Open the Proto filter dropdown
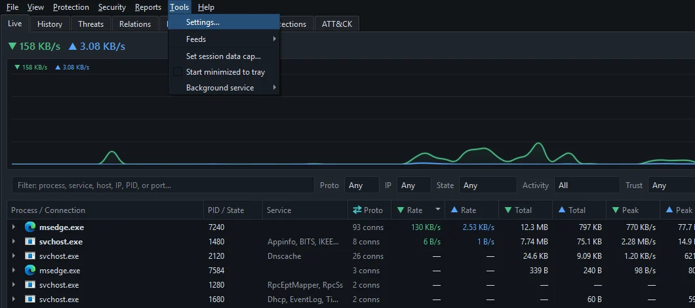695x308 pixels. pos(362,185)
